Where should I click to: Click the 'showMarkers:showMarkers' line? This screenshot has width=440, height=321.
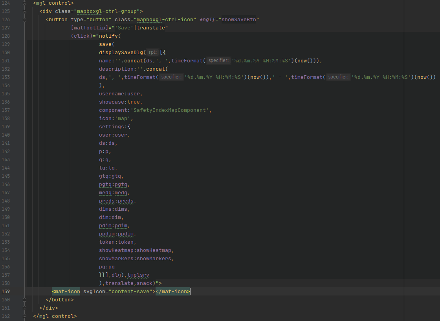tap(137, 259)
